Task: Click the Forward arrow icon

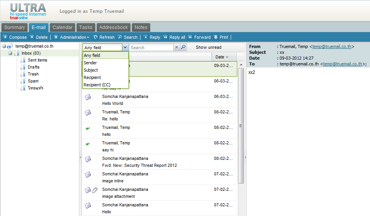Action: click(190, 37)
